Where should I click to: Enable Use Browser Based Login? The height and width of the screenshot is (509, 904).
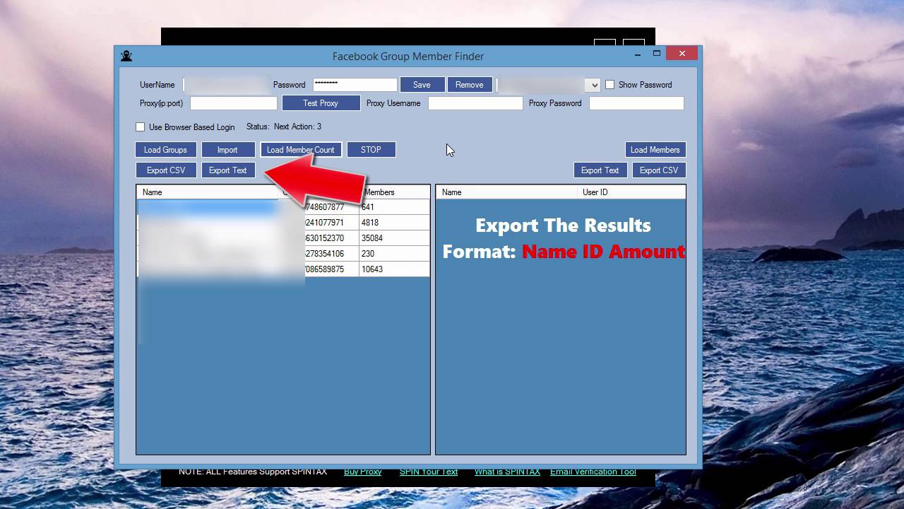tap(140, 127)
